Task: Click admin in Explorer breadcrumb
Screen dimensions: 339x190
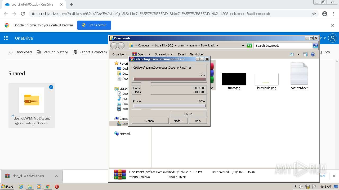Action: click(193, 45)
